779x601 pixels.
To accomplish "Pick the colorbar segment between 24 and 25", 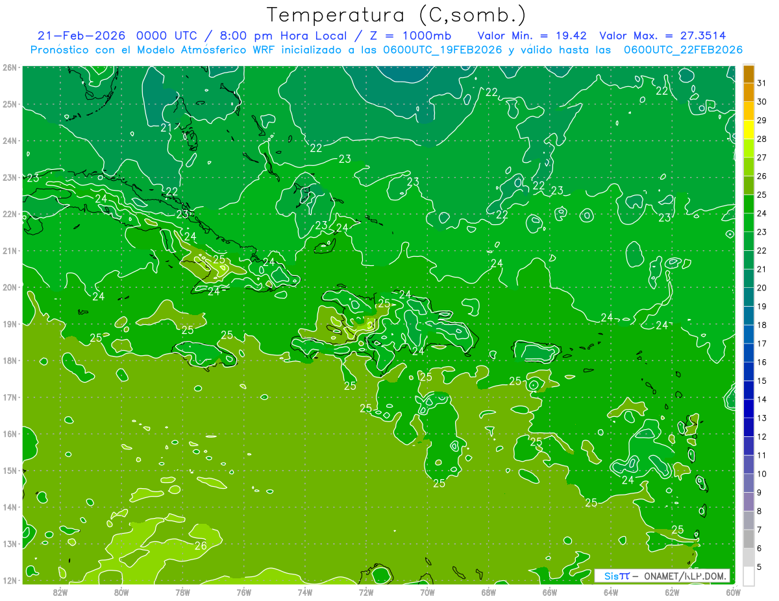I will (x=748, y=204).
